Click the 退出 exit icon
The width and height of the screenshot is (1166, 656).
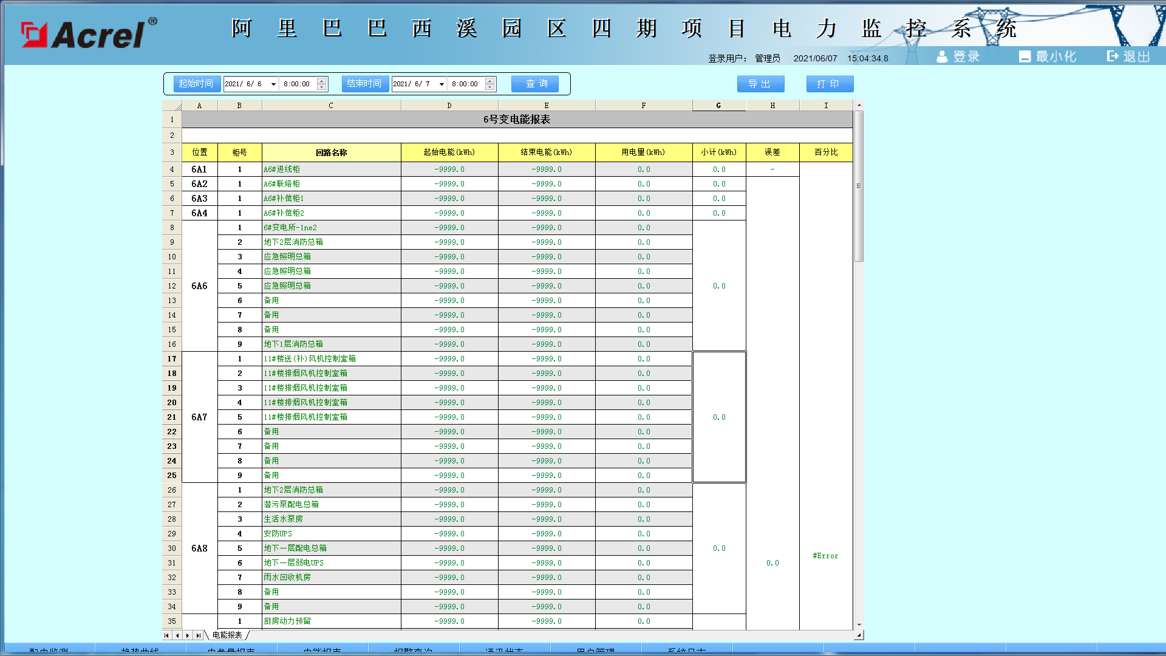tap(1113, 56)
